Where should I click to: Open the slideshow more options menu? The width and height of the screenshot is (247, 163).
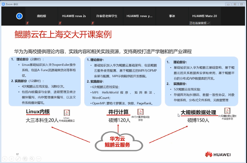pos(39,158)
